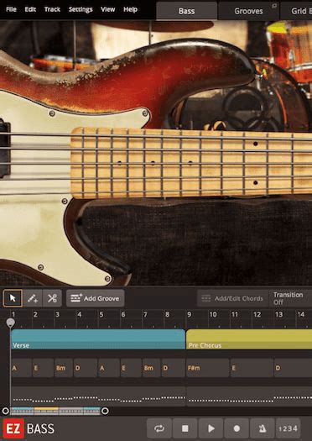
Task: Select the E chord in bar 2
Action: coord(43,368)
